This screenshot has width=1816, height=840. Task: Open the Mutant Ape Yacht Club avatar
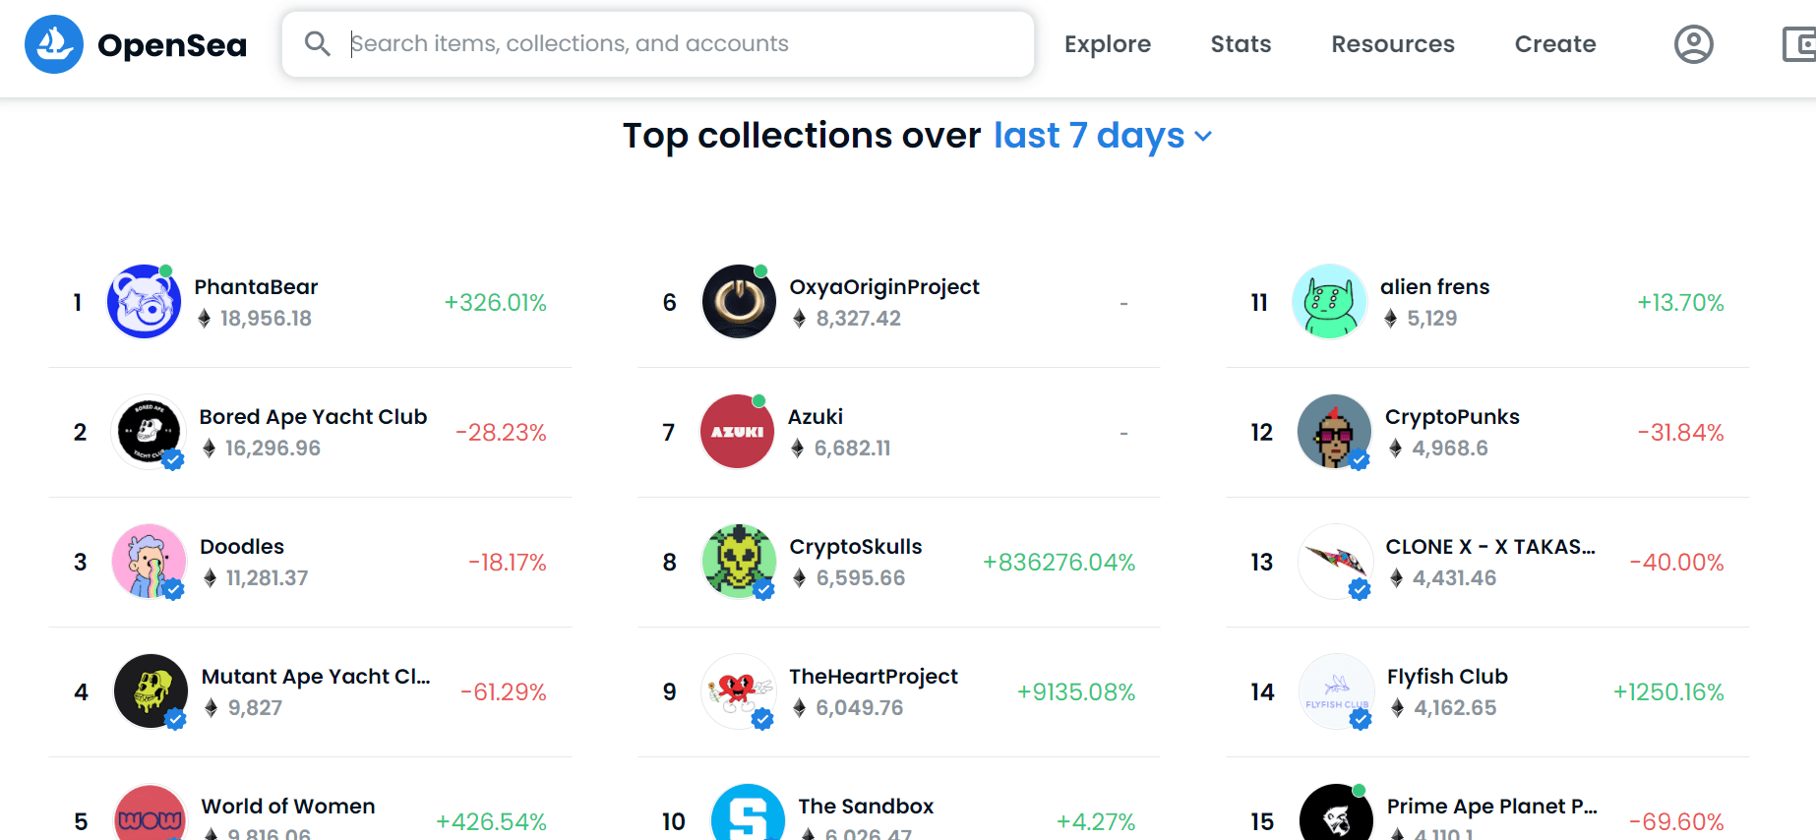click(x=151, y=691)
